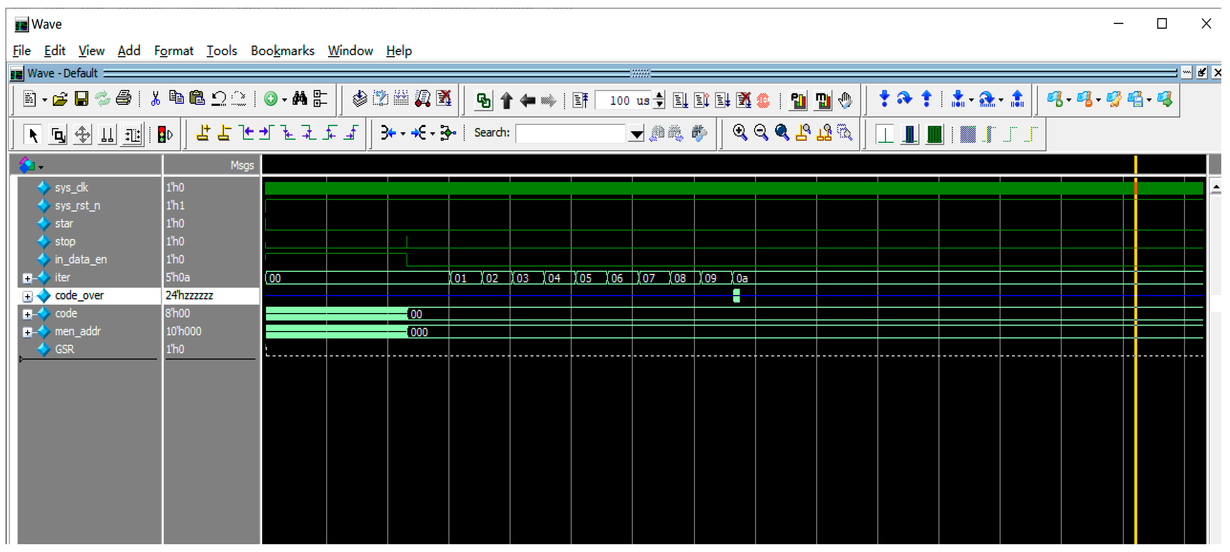Click inside the Search input field
Screen dimensions: 1230x552
click(x=570, y=133)
